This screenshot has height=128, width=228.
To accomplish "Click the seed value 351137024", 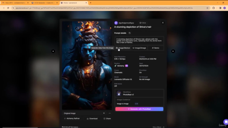I will click(144, 66).
